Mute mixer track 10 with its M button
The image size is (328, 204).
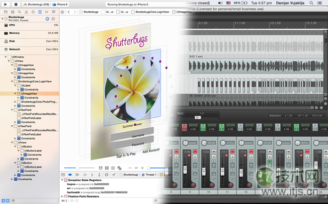[x=214, y=152]
